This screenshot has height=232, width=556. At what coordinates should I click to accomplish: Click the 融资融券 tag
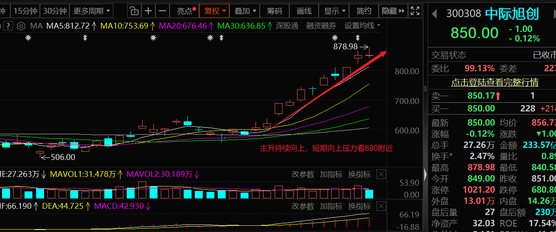coord(321,26)
